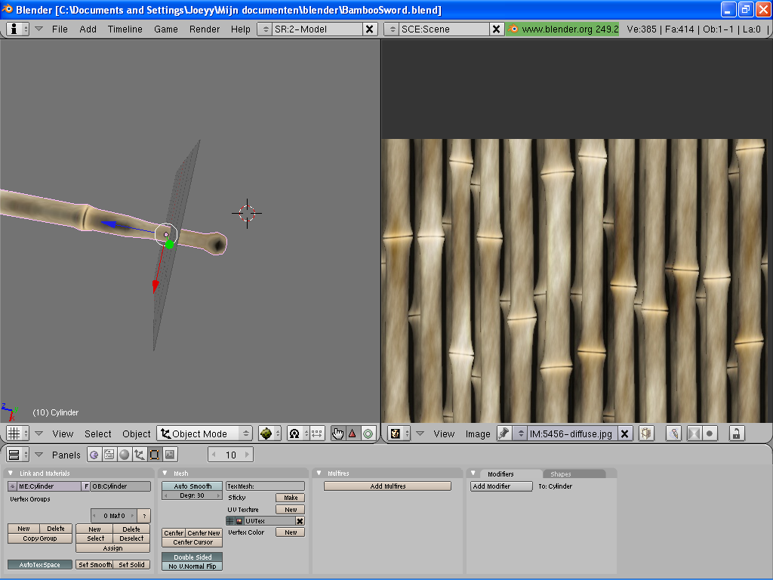
Task: Remove the UVTex layer with X icon
Action: pos(300,521)
